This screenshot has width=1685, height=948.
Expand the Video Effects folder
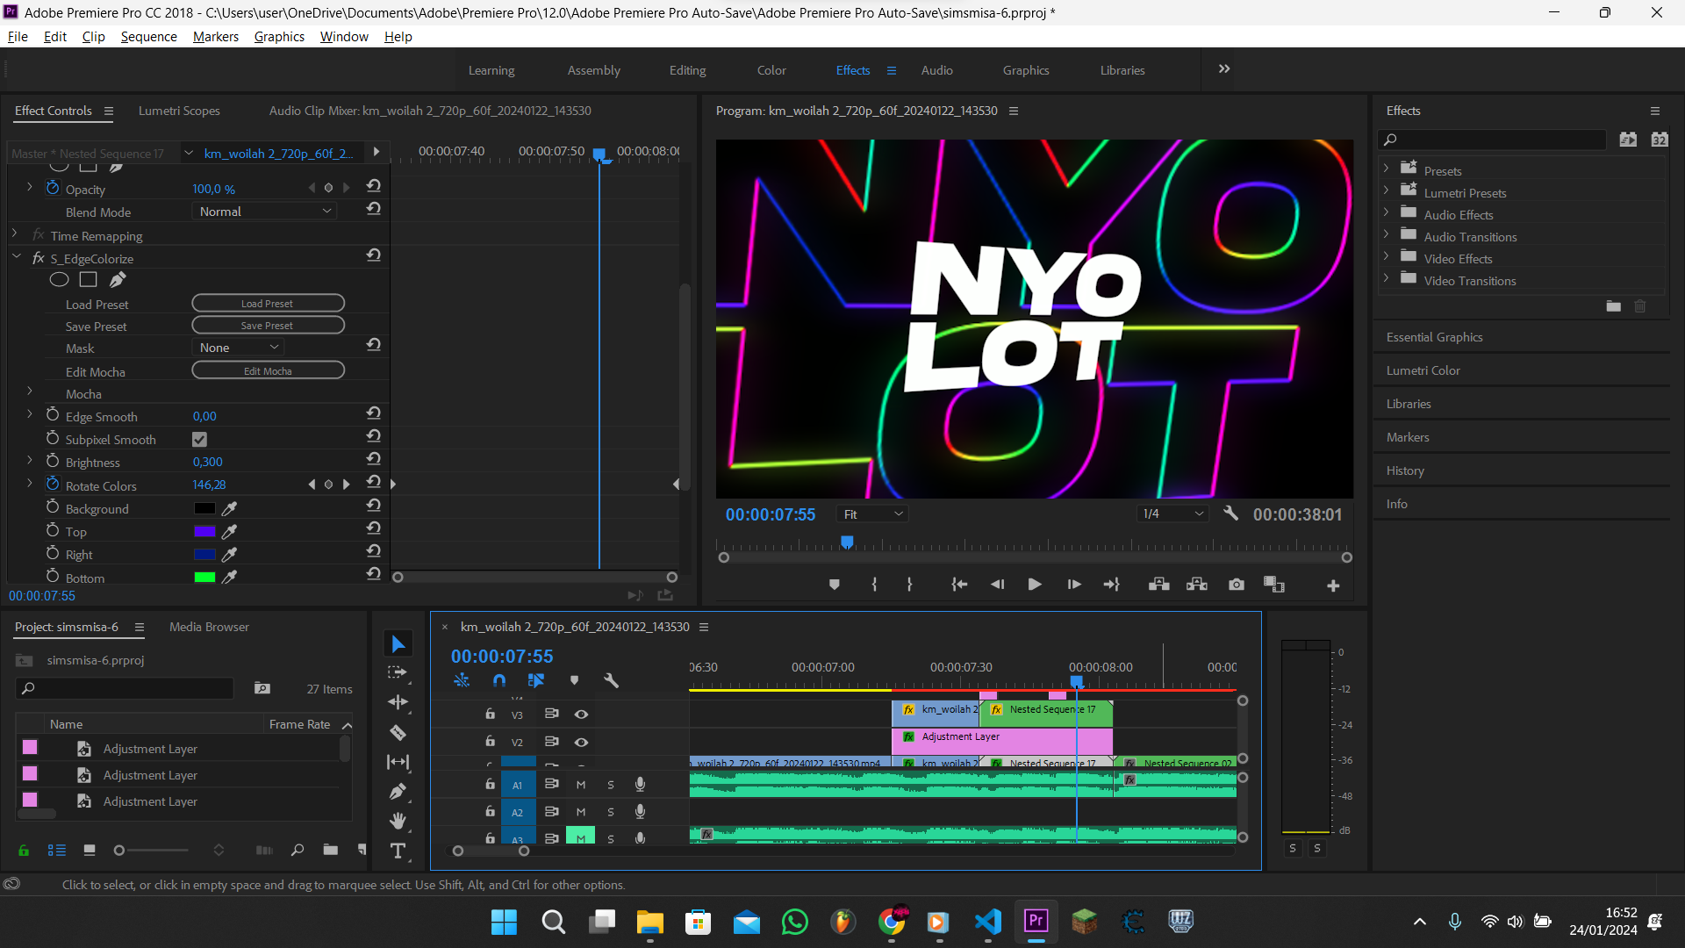(x=1386, y=257)
